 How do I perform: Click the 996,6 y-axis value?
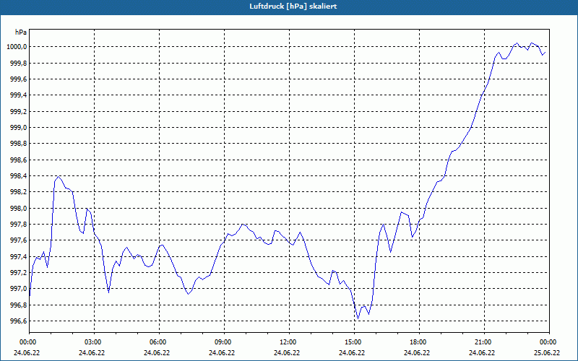[x=19, y=321]
